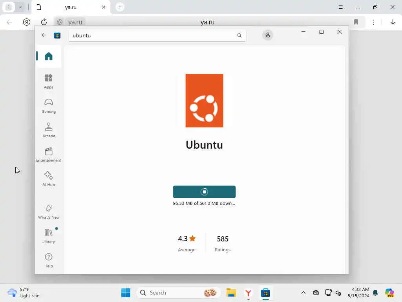
Task: Open browser downloads panel
Action: [x=393, y=22]
